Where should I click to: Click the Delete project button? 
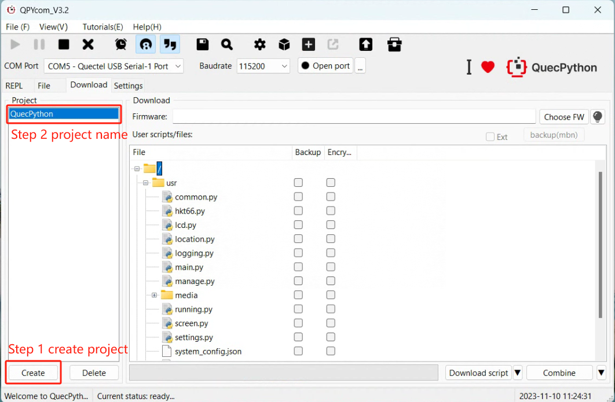tap(94, 373)
